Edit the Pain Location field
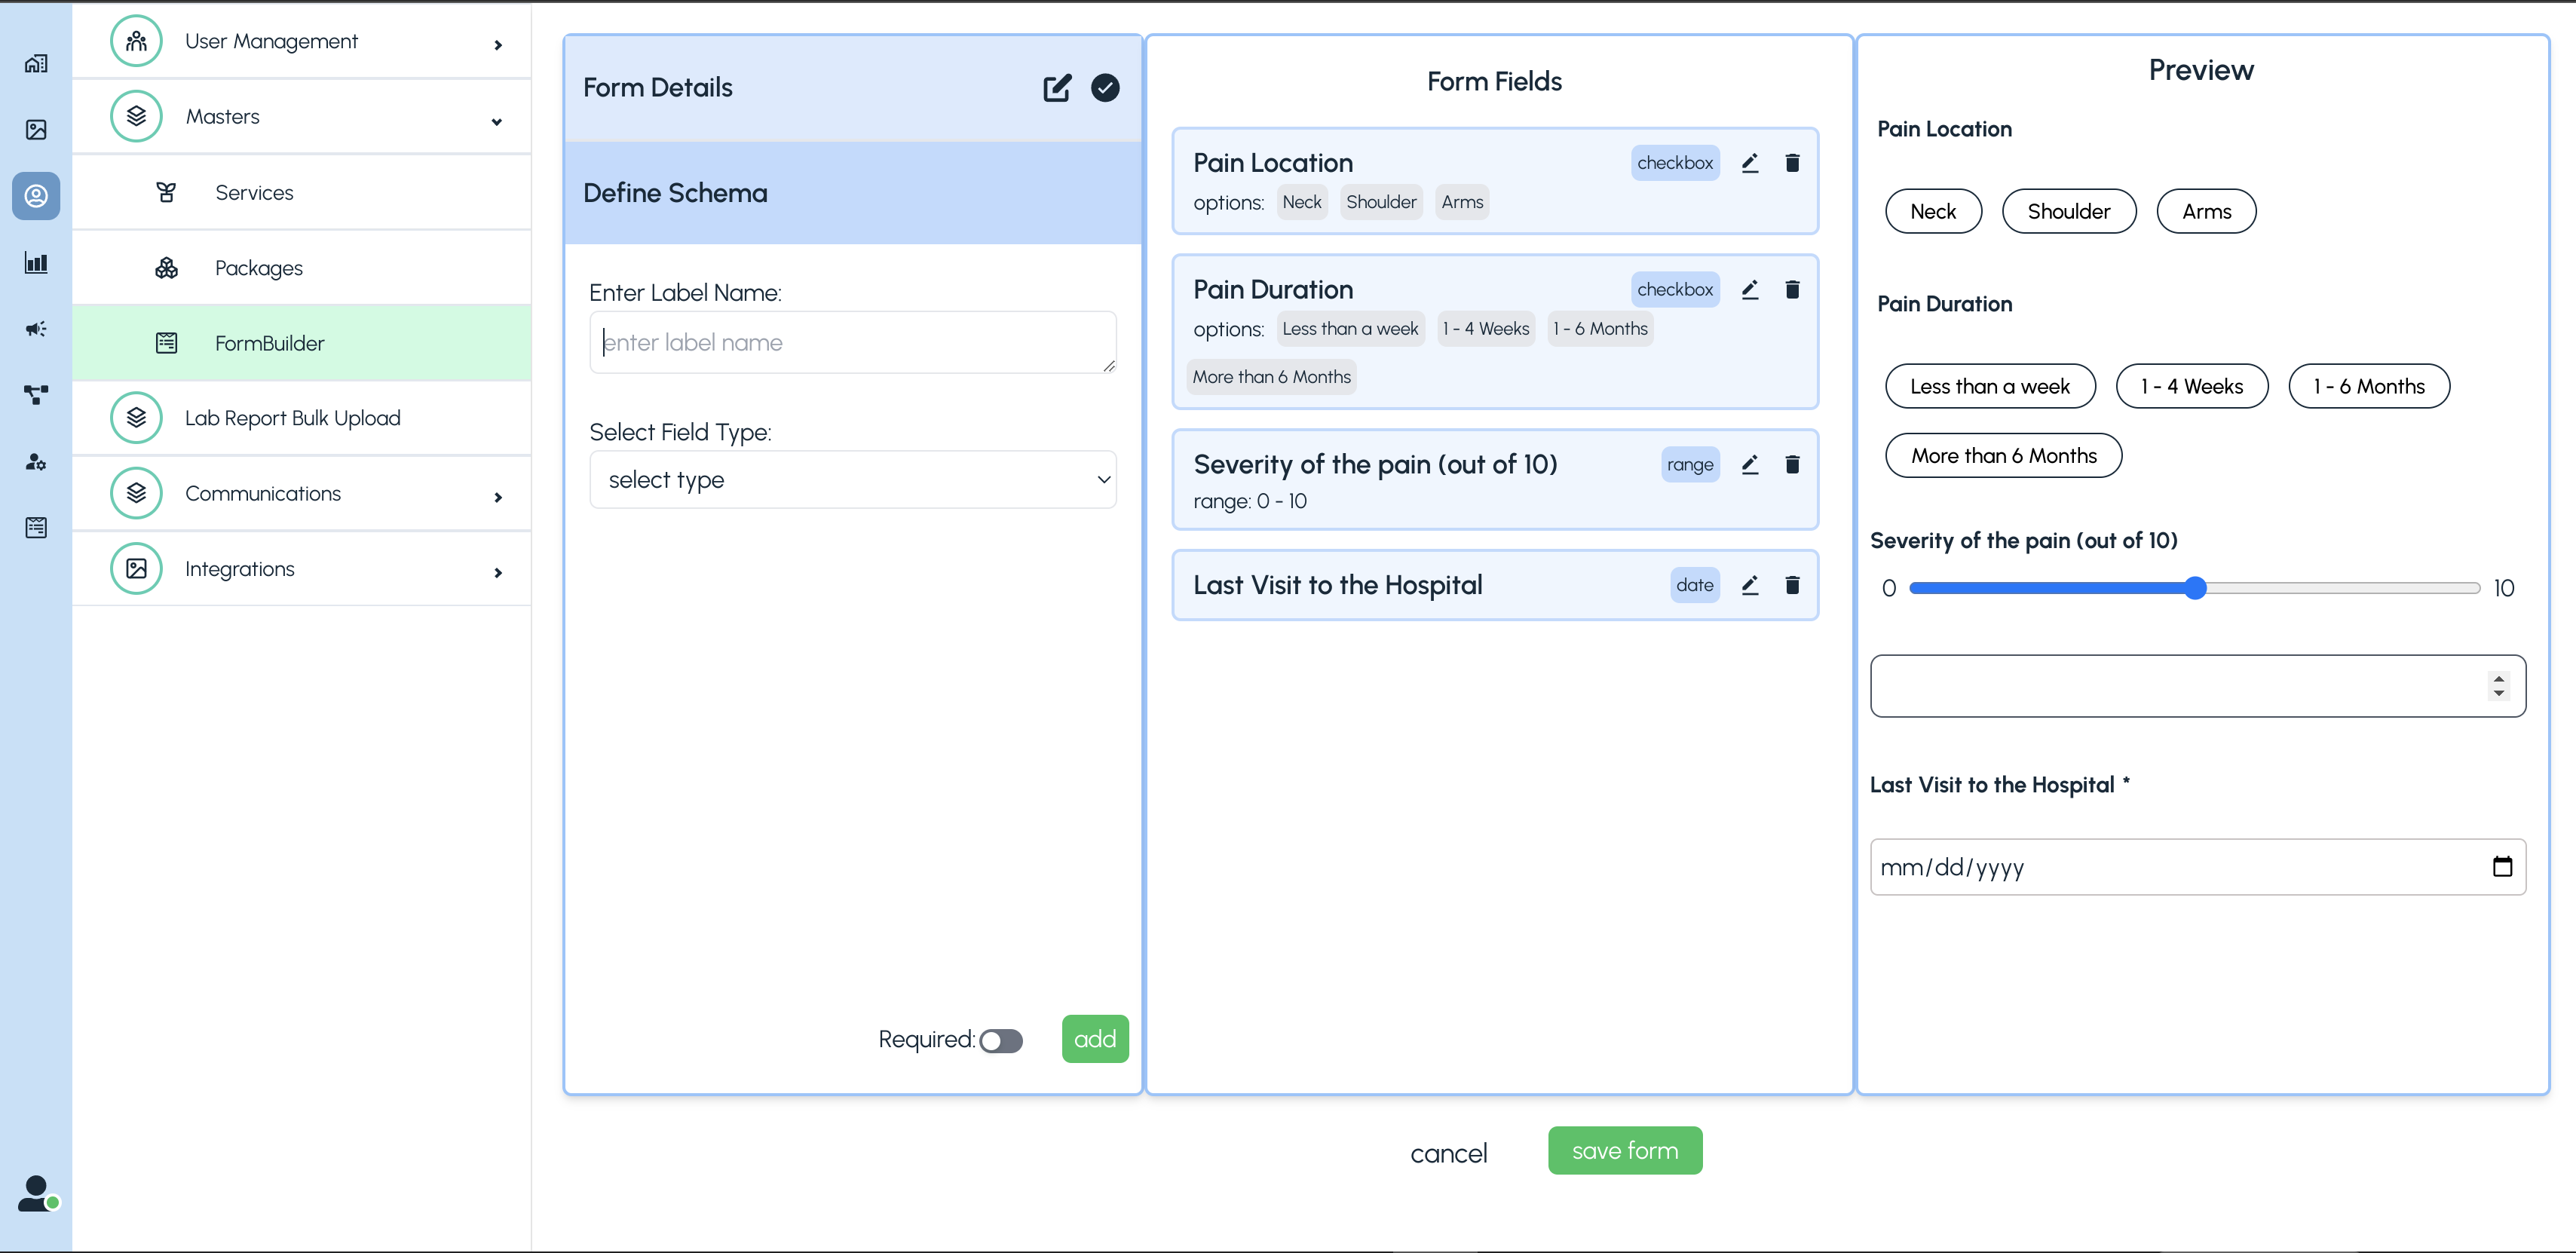Viewport: 2576px width, 1253px height. tap(1749, 163)
